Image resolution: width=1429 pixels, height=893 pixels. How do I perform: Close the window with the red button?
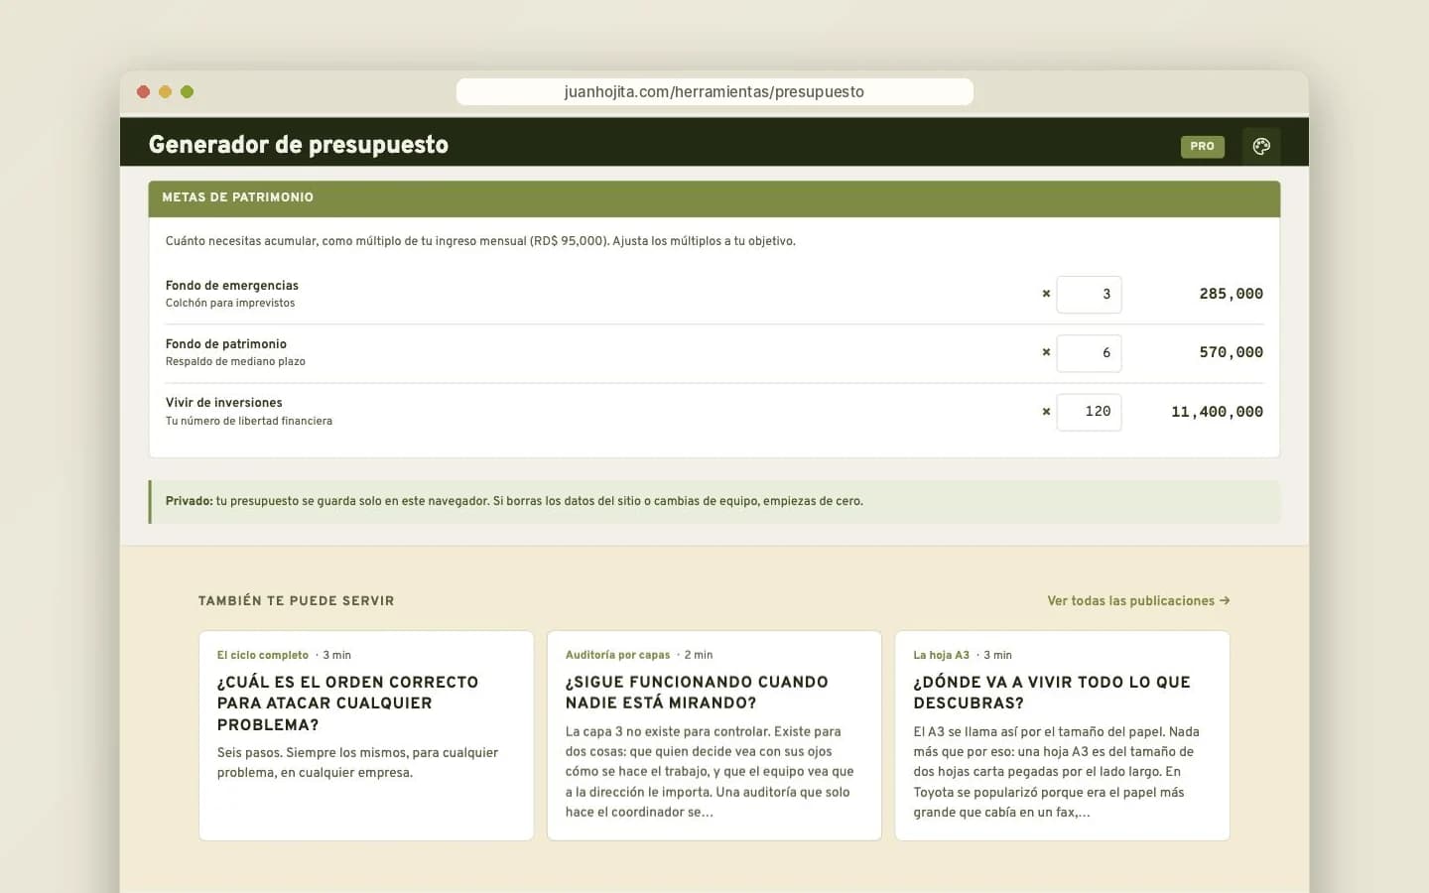click(x=143, y=92)
